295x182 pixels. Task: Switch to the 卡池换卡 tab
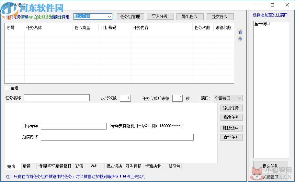click(153, 166)
